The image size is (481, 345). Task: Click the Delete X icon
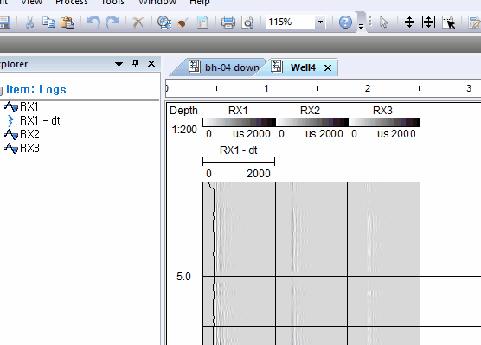point(138,22)
